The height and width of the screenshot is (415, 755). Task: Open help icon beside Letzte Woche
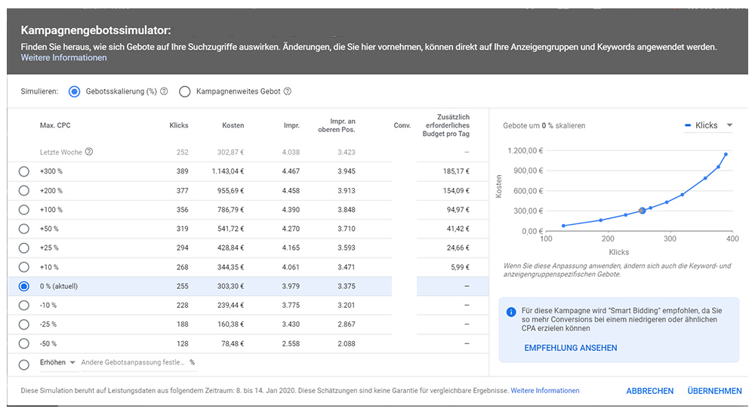pyautogui.click(x=89, y=152)
